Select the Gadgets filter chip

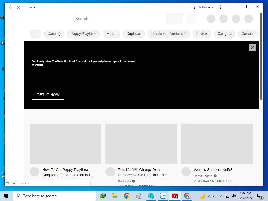click(x=225, y=34)
